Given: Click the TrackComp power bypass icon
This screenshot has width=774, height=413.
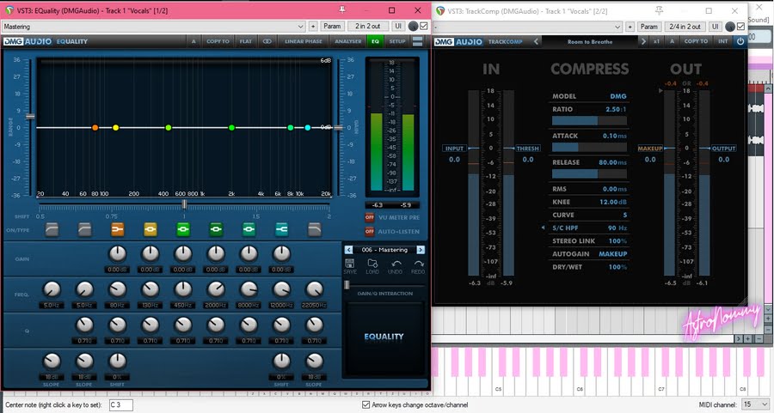Looking at the screenshot, I should pos(740,40).
